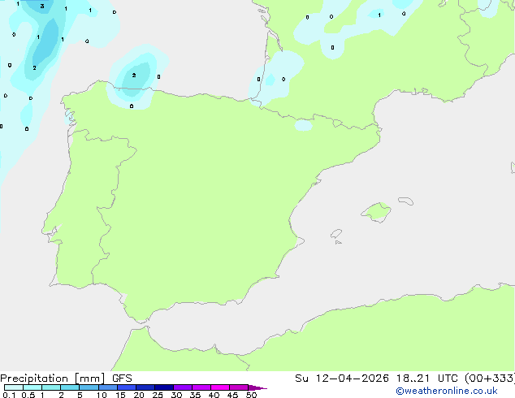Pick the 2–5 mm legend swatch

pyautogui.click(x=70, y=387)
